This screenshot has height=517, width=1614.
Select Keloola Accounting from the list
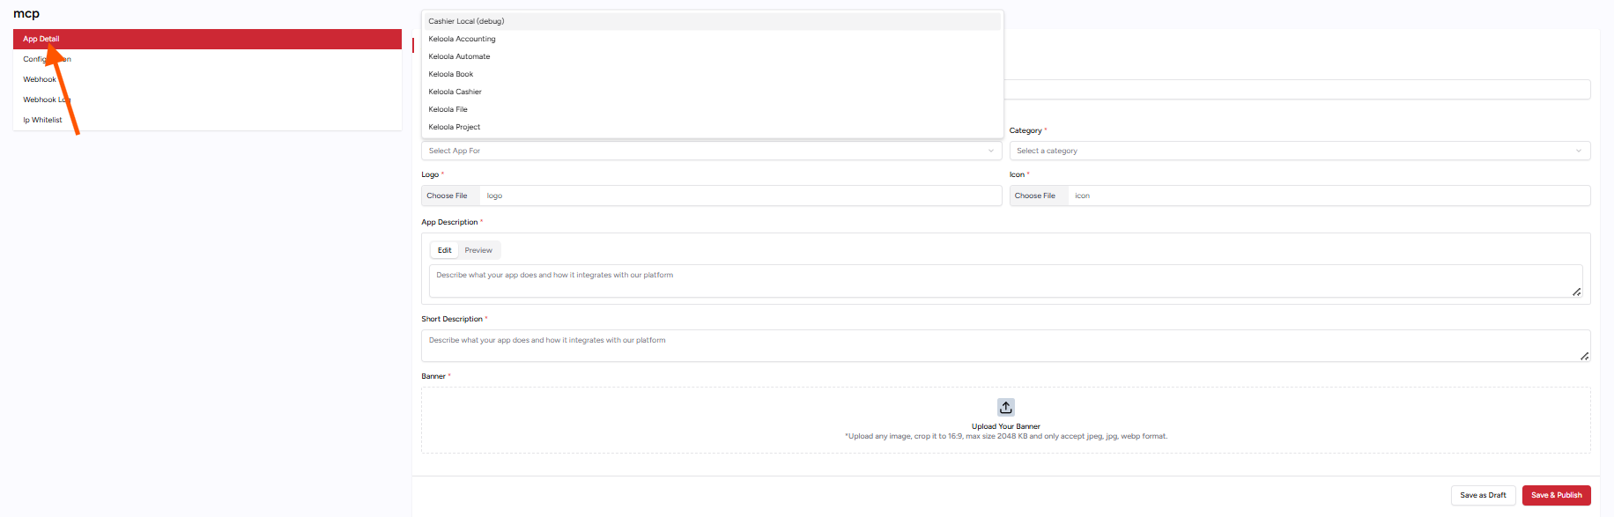click(x=712, y=39)
